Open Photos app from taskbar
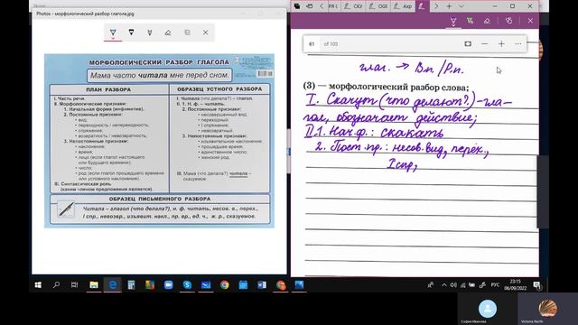The image size is (578, 325). pos(299,285)
